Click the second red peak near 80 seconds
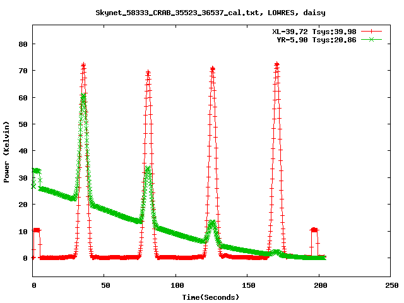This screenshot has height=303, width=404. [x=148, y=73]
